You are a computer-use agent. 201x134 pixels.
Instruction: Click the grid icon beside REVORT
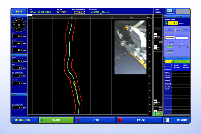167,120
